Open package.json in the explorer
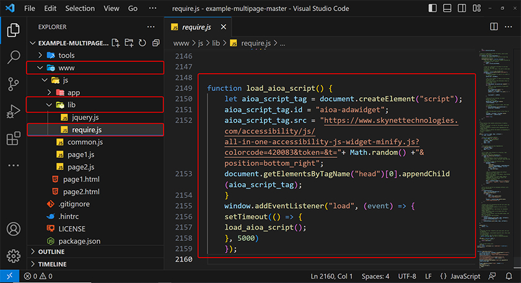Viewport: 521px width, 283px height. pos(79,240)
